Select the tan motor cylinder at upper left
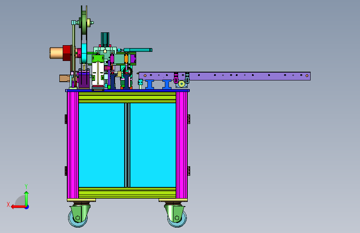 tap(56, 53)
